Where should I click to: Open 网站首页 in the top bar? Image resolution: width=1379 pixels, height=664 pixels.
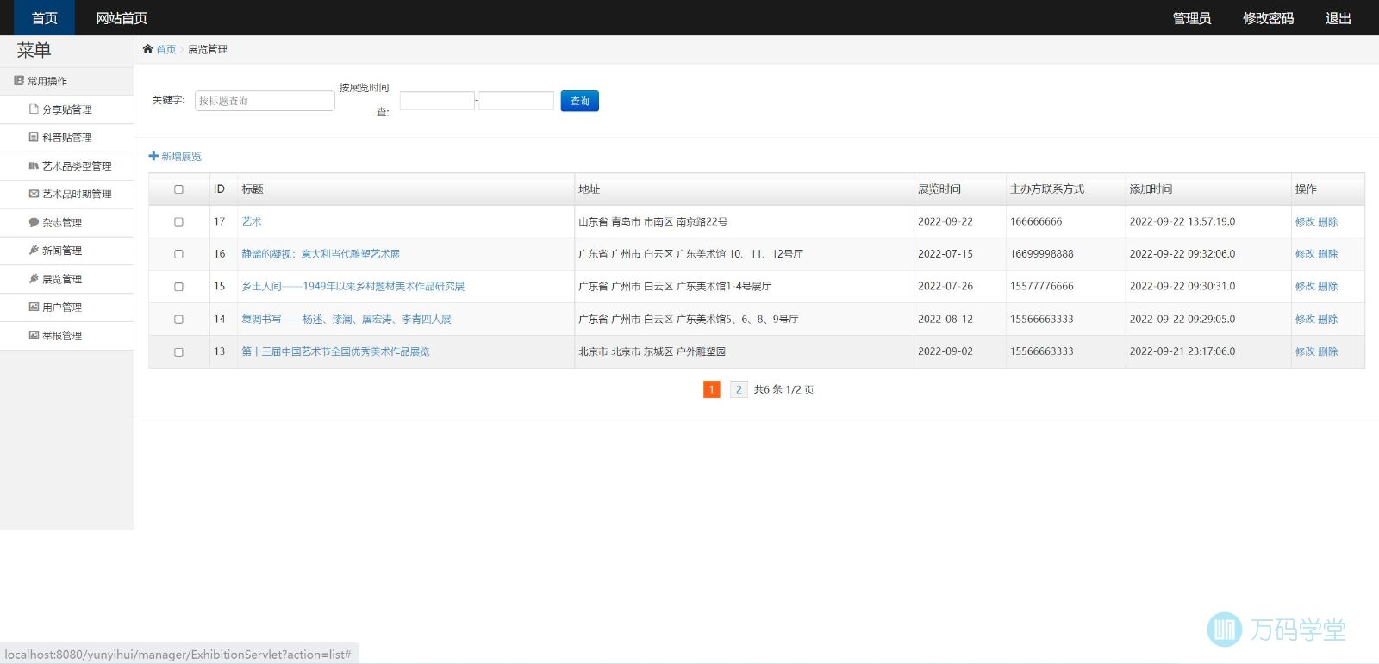point(122,18)
